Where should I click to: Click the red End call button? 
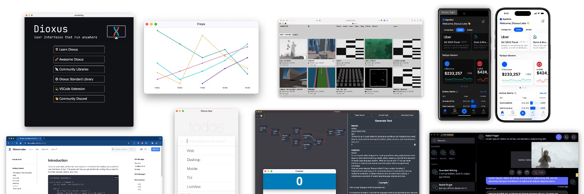pyautogui.click(x=538, y=172)
